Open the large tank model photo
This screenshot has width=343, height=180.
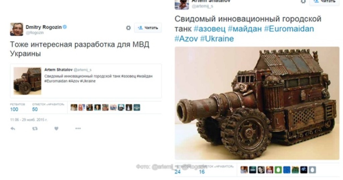(257, 103)
